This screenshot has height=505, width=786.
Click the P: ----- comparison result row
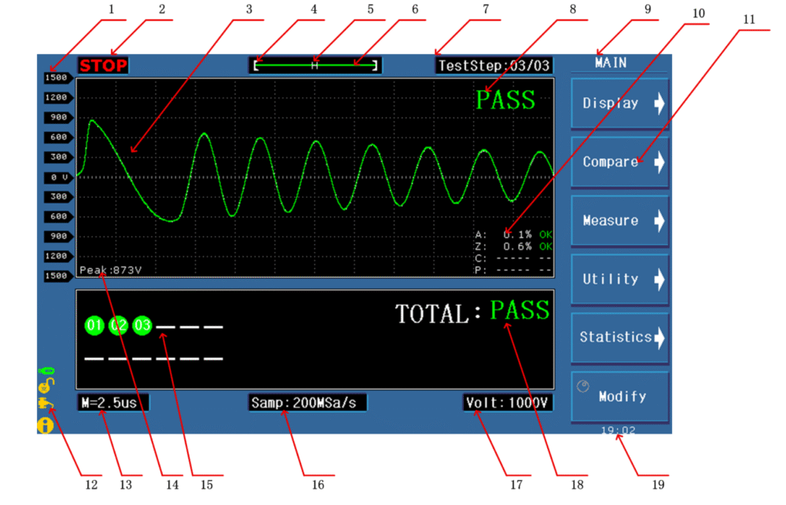(x=514, y=270)
